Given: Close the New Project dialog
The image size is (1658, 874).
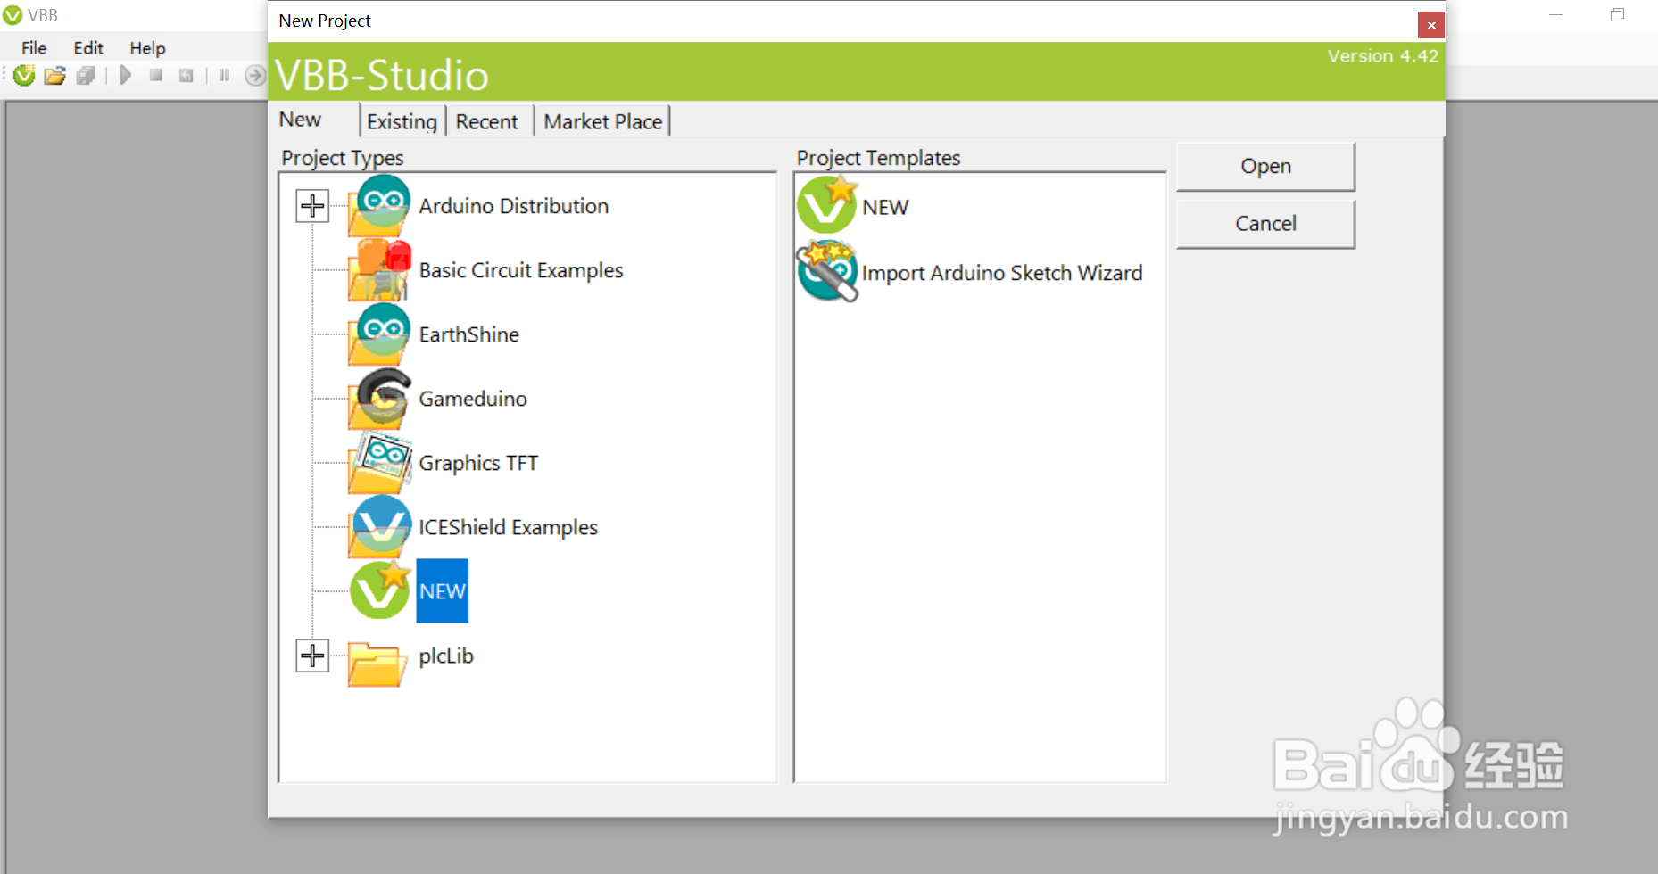Looking at the screenshot, I should pyautogui.click(x=1431, y=25).
